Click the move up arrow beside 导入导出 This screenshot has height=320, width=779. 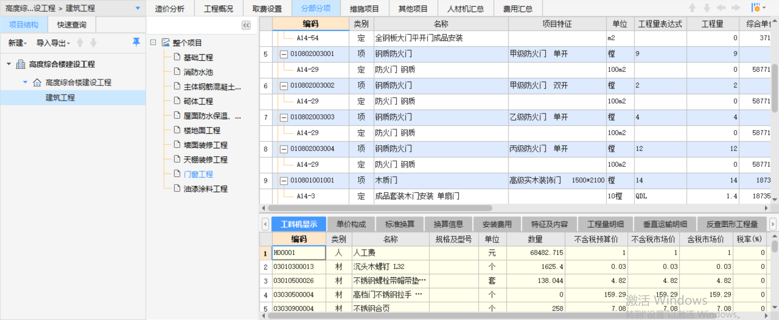[x=80, y=43]
